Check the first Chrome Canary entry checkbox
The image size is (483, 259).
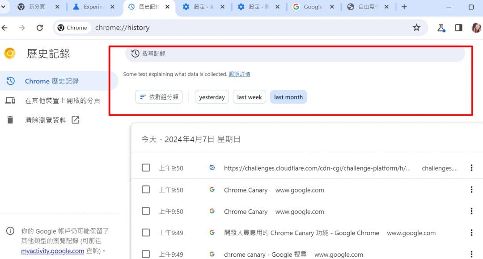coord(146,189)
